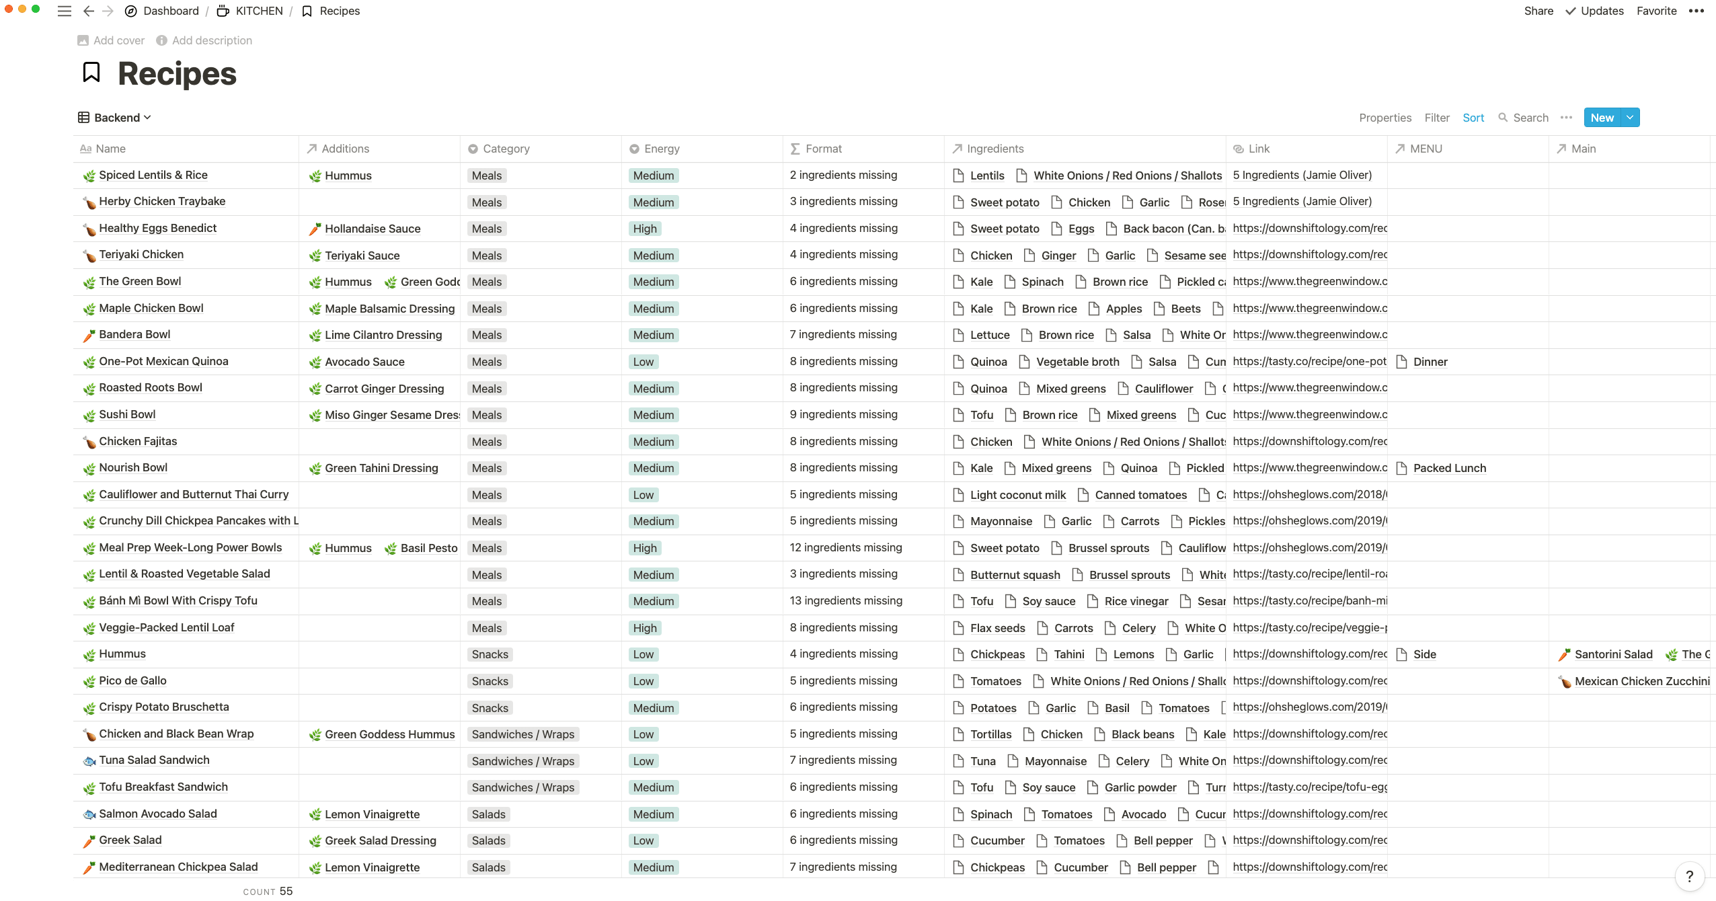Click the Herby Chicken Traybake drumstick icon
This screenshot has height=901, width=1716.
tap(89, 202)
